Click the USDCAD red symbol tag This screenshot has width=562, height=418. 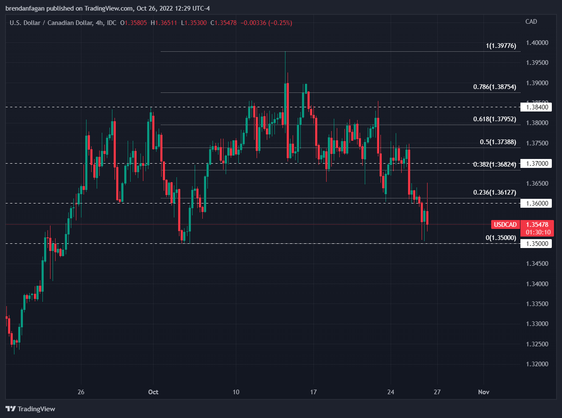point(505,225)
